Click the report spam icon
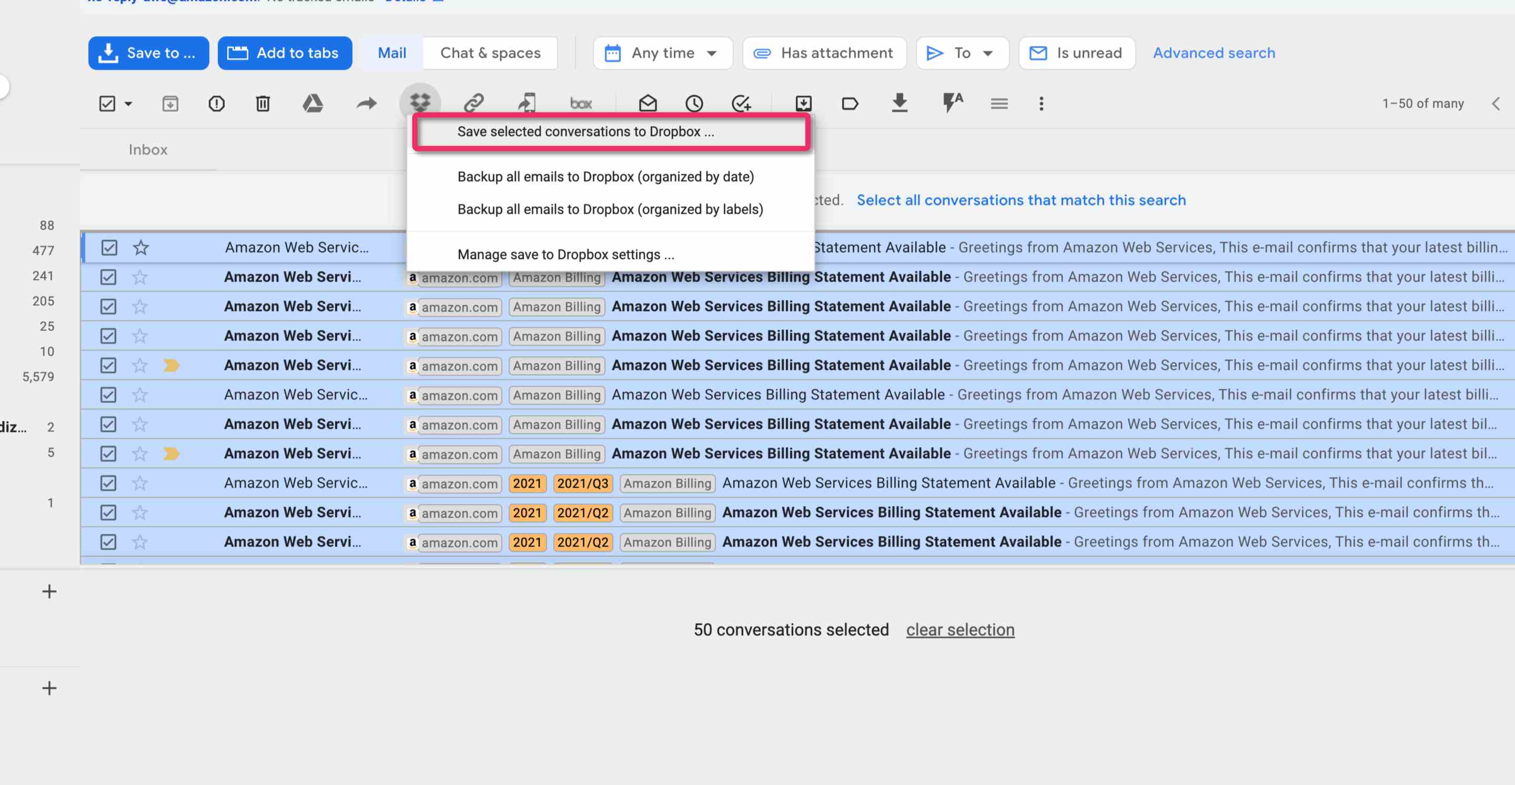This screenshot has width=1515, height=785. 216,104
